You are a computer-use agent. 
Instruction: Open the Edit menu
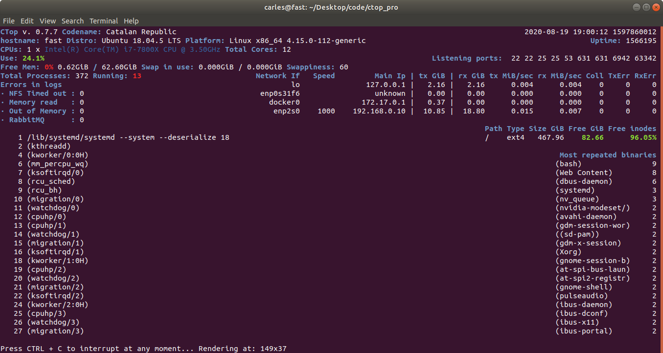point(27,21)
